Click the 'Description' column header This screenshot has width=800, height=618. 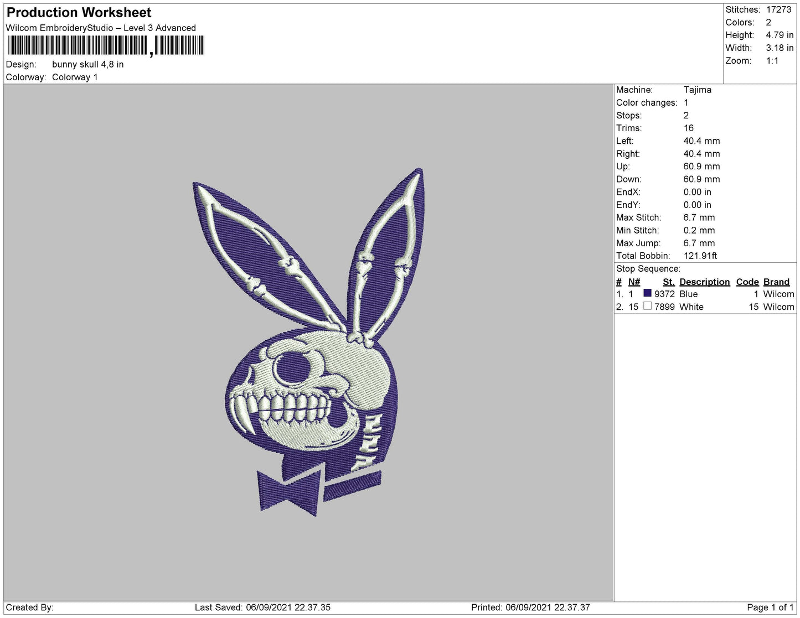click(x=705, y=282)
